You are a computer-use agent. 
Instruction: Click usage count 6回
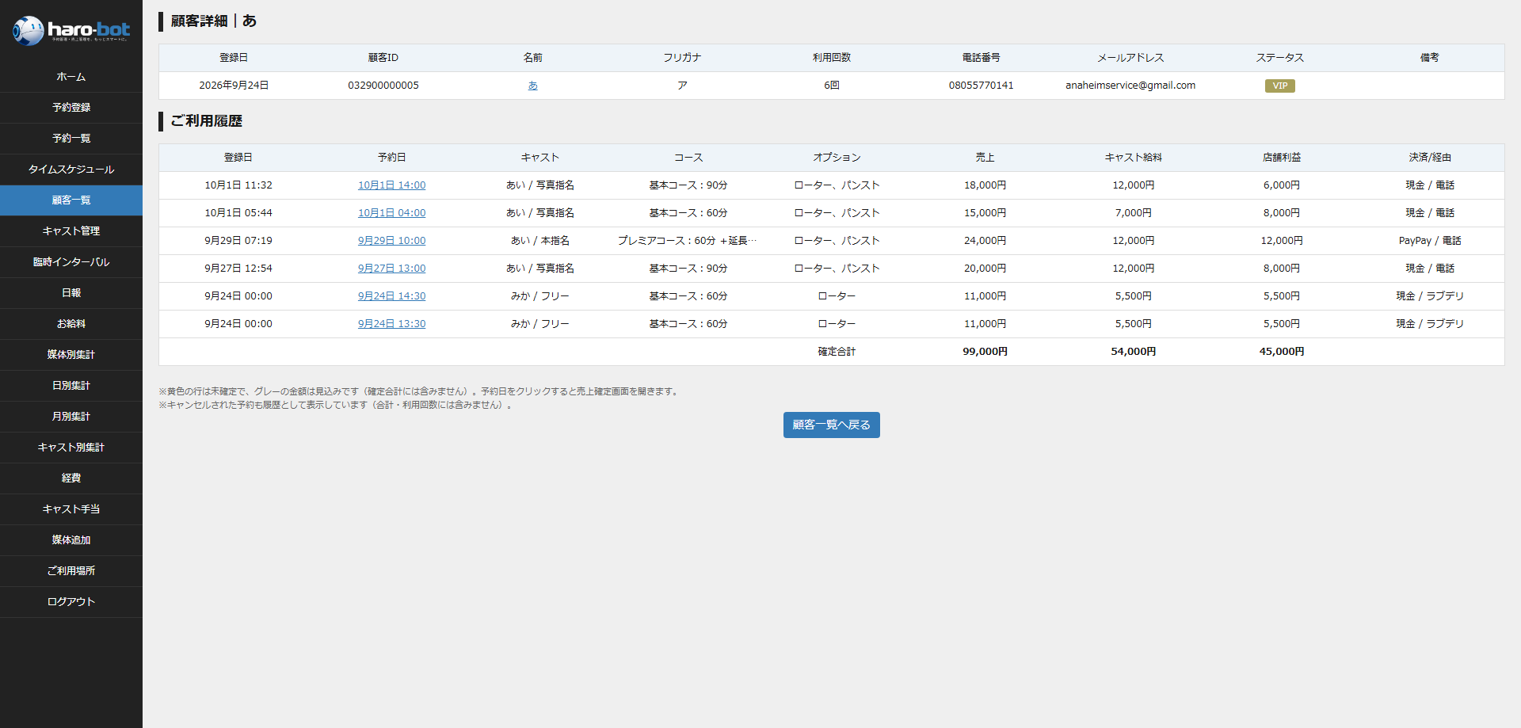click(831, 86)
